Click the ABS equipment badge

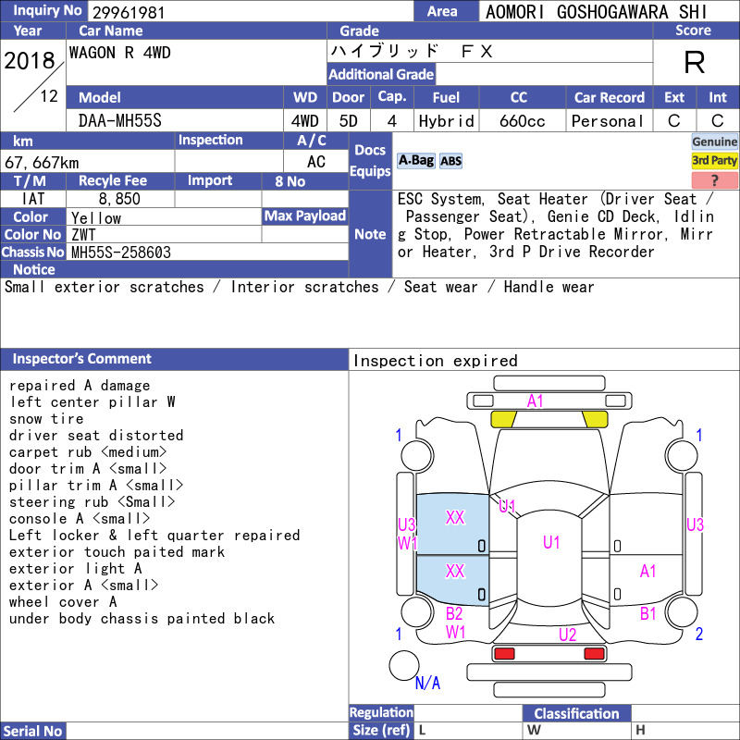(x=450, y=161)
